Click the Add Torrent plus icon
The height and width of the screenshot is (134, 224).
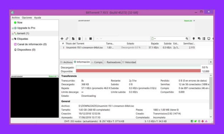click(x=62, y=38)
